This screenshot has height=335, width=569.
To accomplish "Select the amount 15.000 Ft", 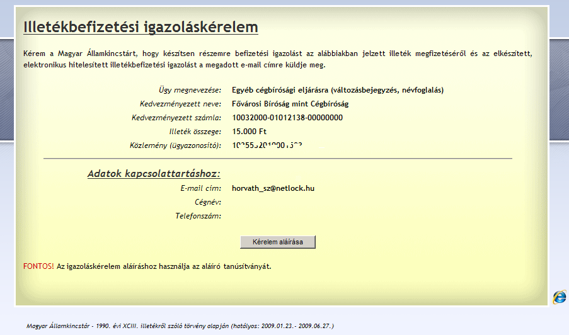I will tap(250, 131).
